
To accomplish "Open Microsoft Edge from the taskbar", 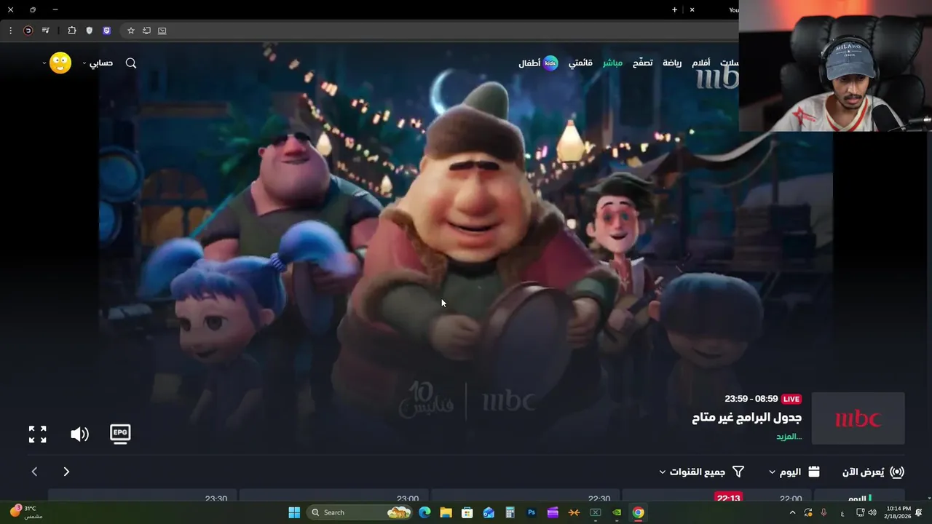I will click(424, 512).
